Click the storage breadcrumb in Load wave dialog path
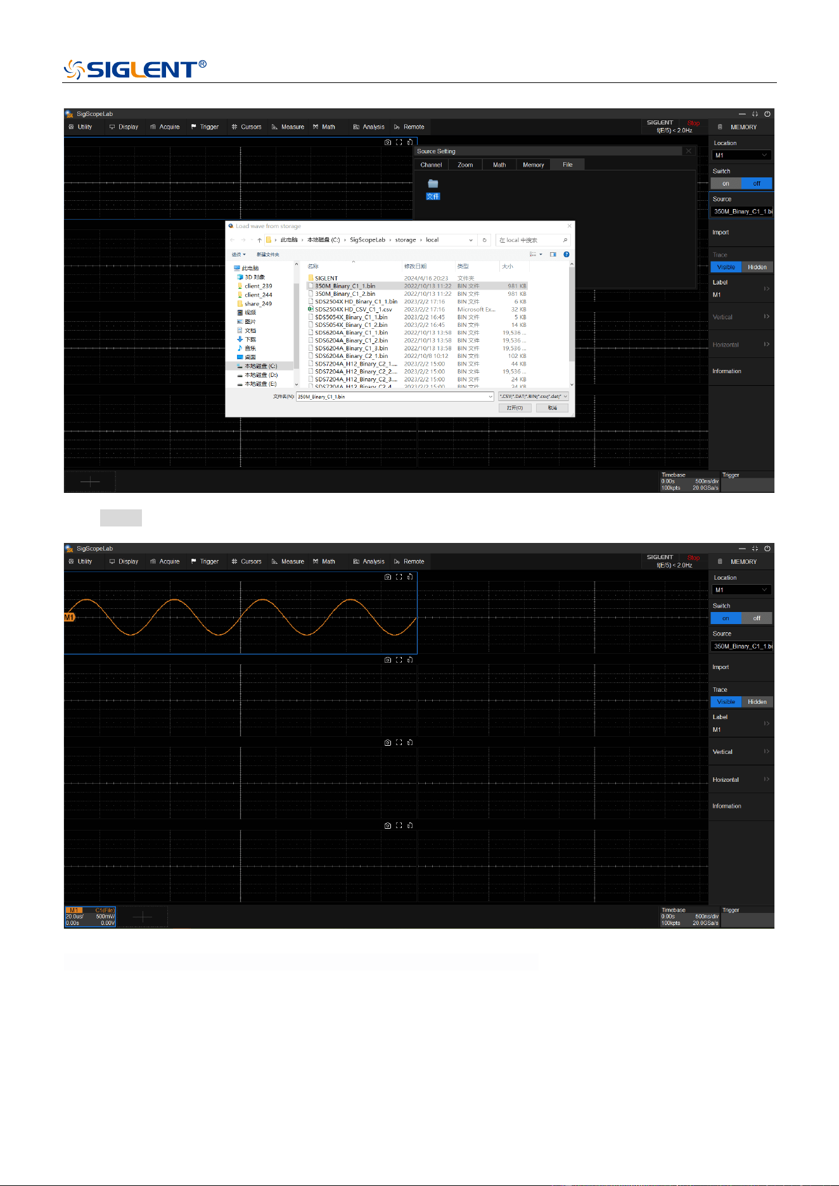The image size is (839, 1186). coord(406,240)
